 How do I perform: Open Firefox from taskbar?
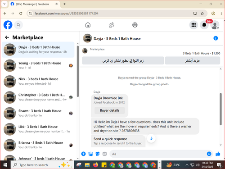95,165
